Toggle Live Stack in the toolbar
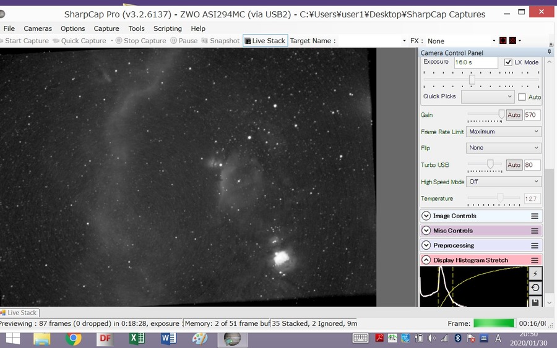Viewport: 557px width, 348px height. pos(265,40)
